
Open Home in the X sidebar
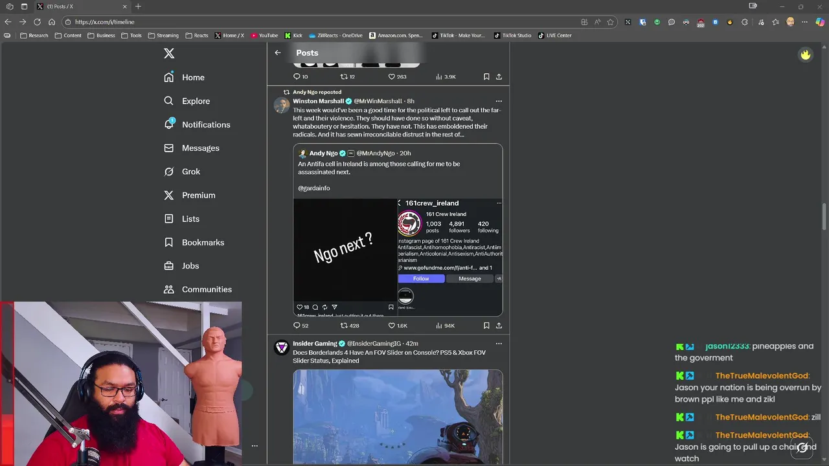coord(185,77)
